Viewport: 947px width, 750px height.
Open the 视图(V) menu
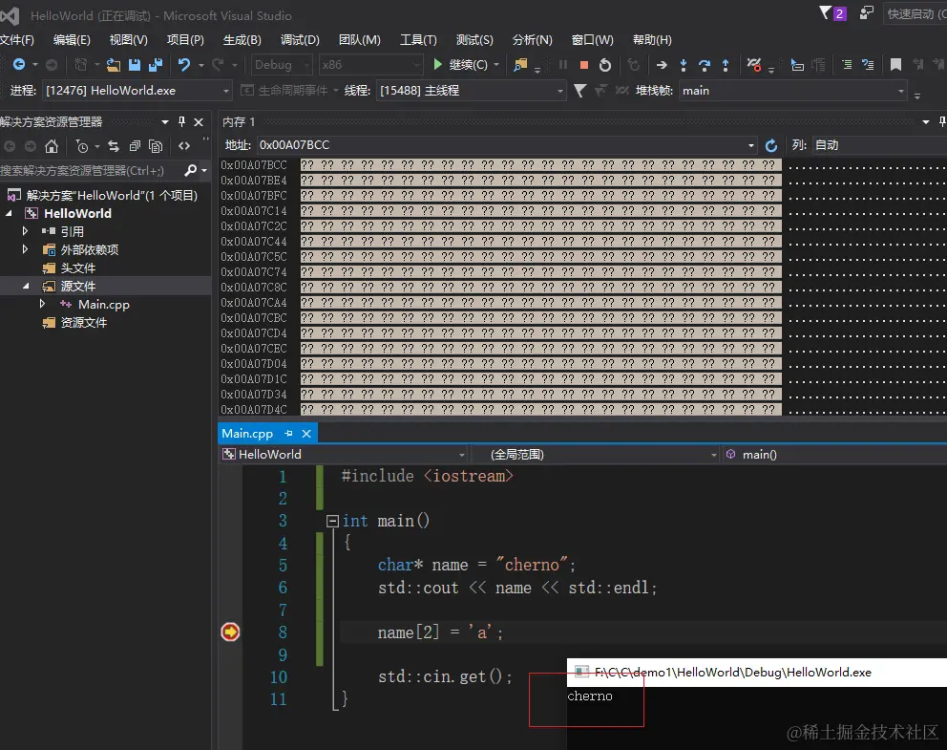129,40
